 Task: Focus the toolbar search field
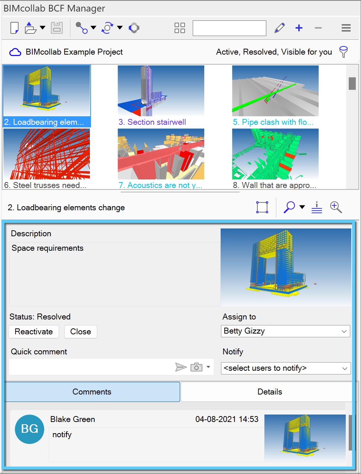230,28
